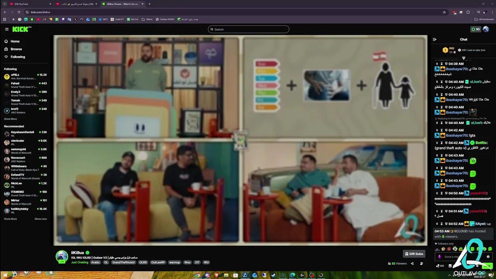496x279 pixels.
Task: Go back with the browser back arrow
Action: (5, 12)
